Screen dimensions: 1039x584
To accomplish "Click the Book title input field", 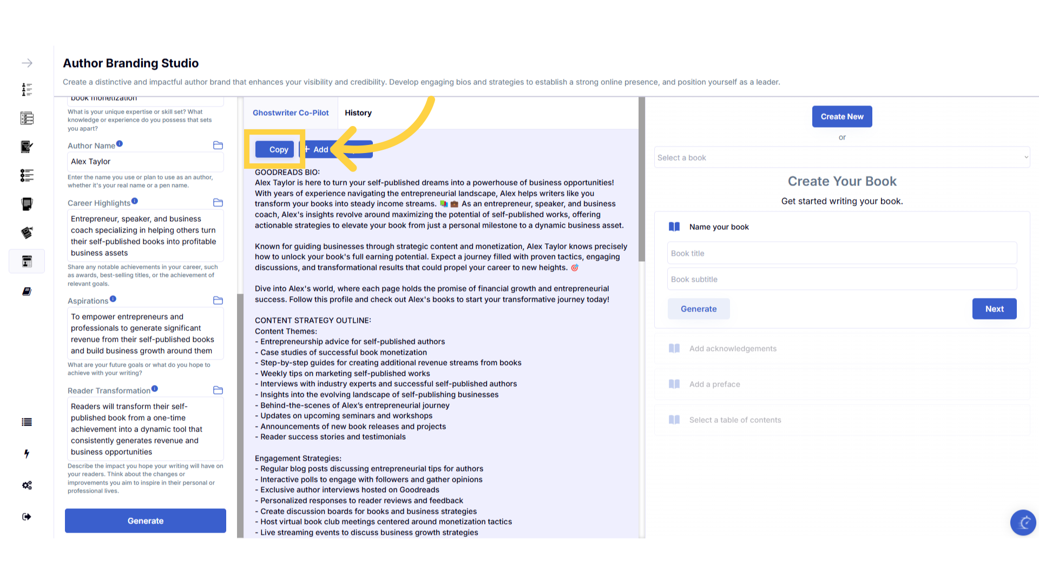I will 842,253.
